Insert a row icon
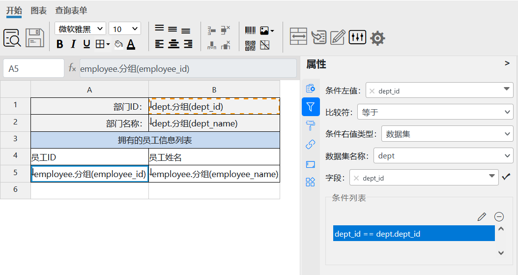The image size is (518, 275). click(x=212, y=31)
